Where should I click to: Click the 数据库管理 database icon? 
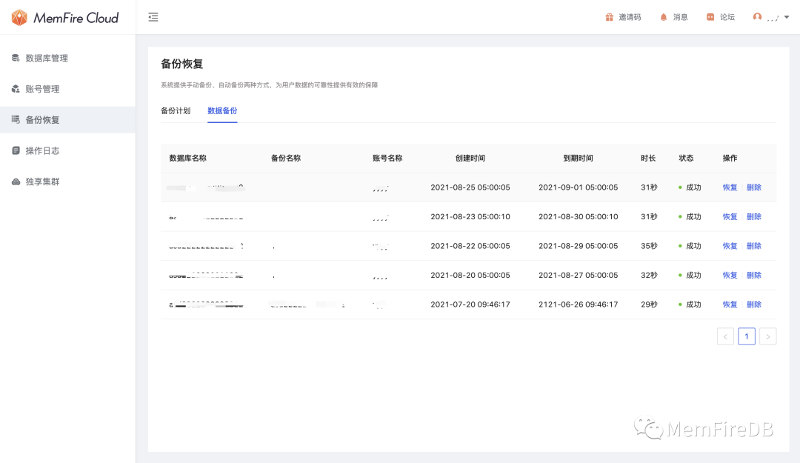(16, 59)
